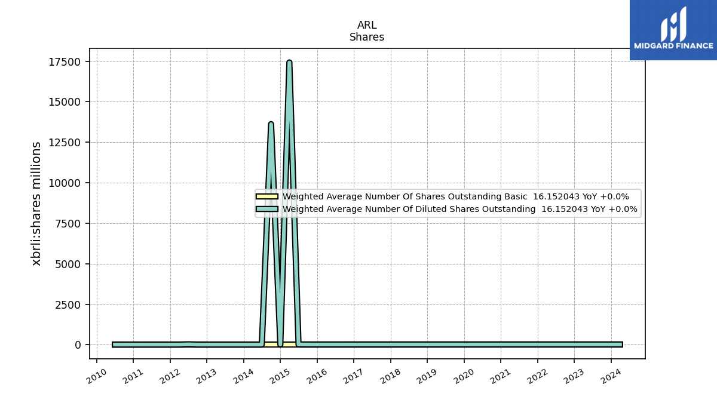Image resolution: width=717 pixels, height=403 pixels.
Task: Click the 'Weighted Average Number Of Shares Outstanding Basic' legend text
Action: 405,196
